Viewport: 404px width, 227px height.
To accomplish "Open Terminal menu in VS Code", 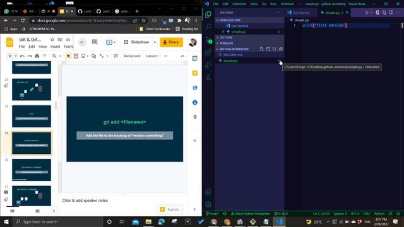I will pyautogui.click(x=287, y=4).
